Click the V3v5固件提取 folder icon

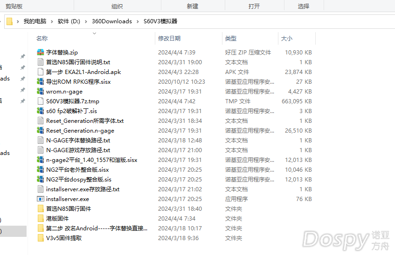point(40,238)
